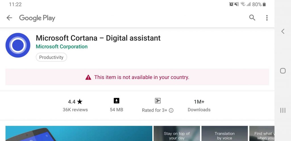
Task: Tap the 4.4 star rating
Action: click(75, 101)
